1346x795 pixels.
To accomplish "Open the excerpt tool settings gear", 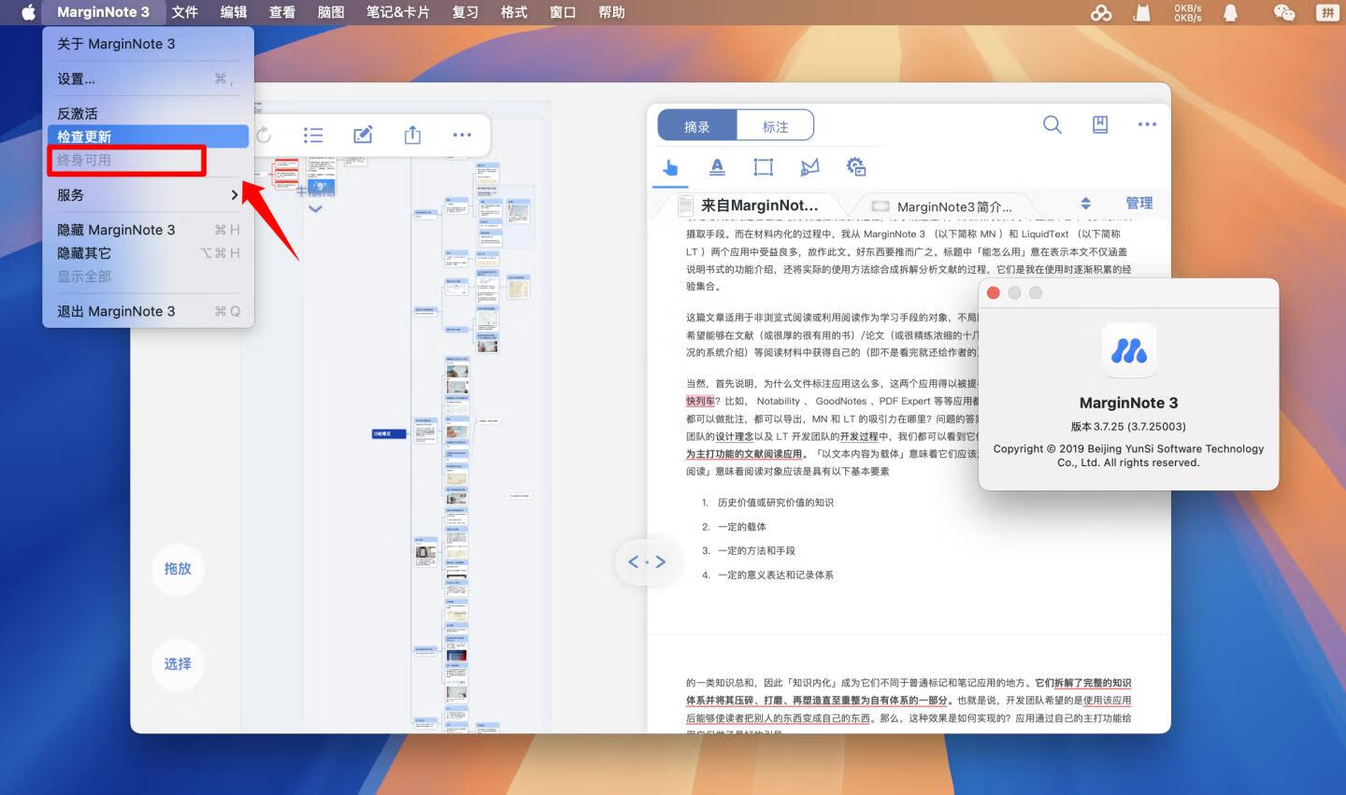I will click(856, 167).
